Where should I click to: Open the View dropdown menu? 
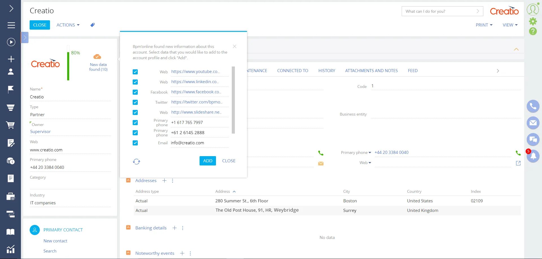click(x=510, y=25)
